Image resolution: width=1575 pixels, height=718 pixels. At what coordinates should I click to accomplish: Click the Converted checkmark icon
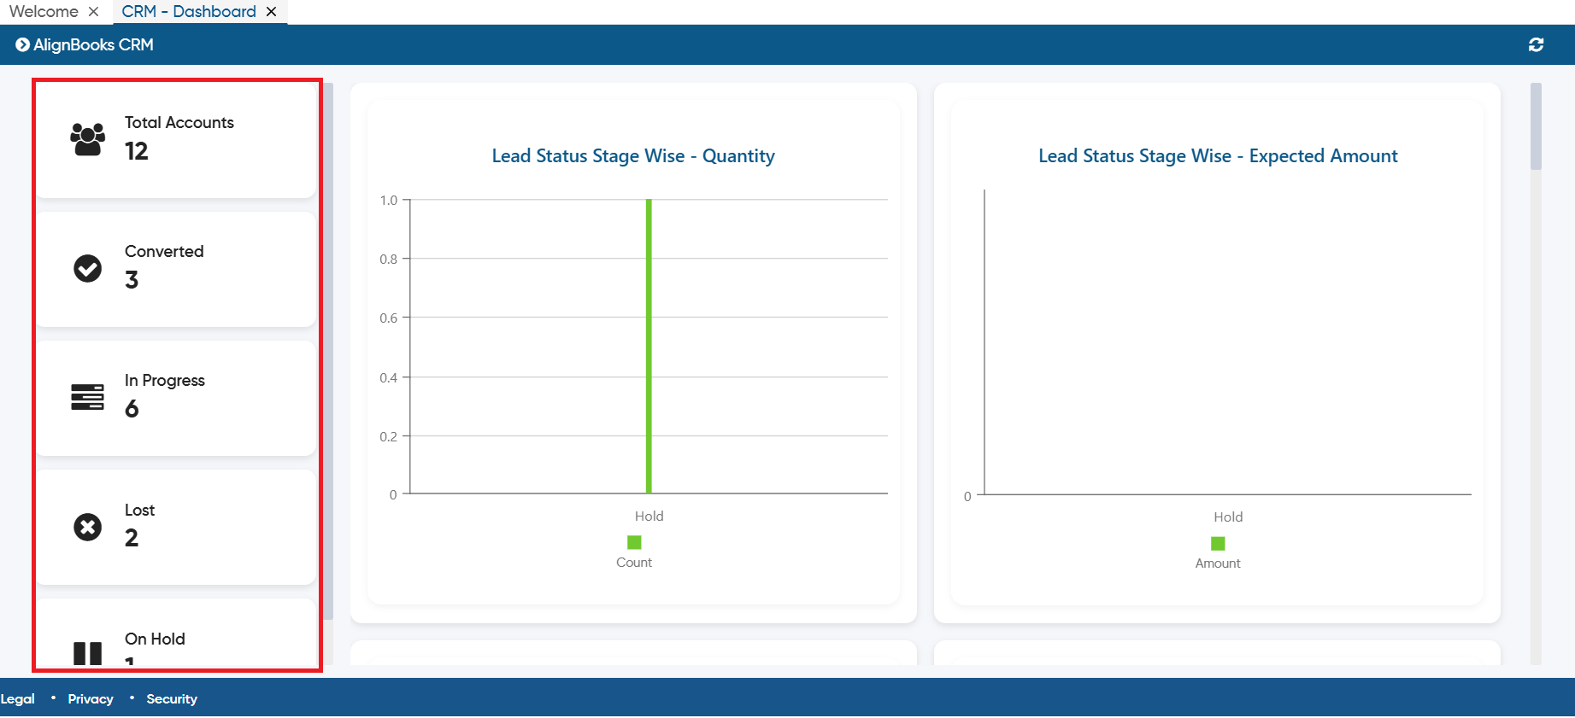pos(87,268)
